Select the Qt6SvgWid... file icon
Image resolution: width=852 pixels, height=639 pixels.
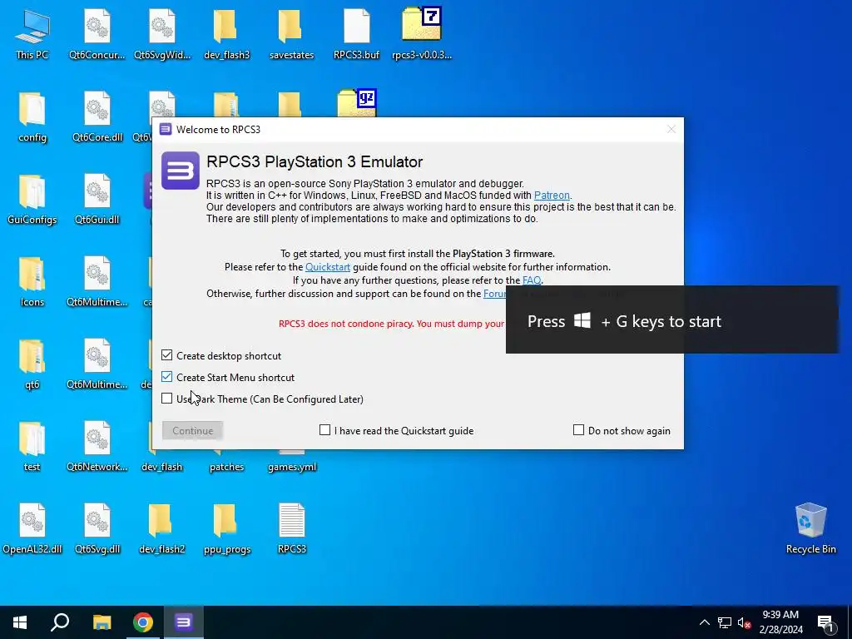(x=162, y=35)
